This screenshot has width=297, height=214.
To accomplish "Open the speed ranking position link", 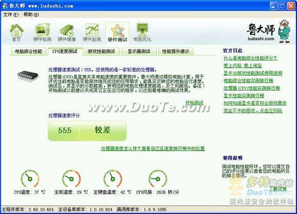I will [153, 148].
